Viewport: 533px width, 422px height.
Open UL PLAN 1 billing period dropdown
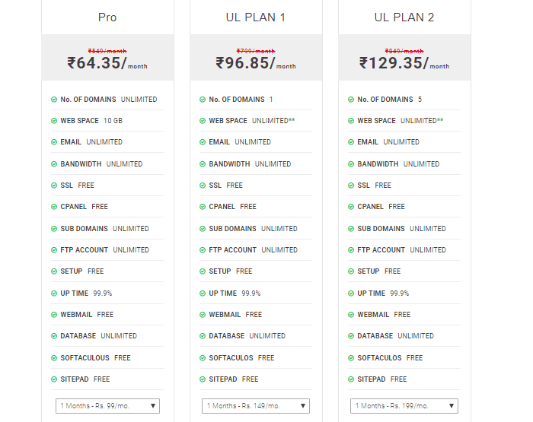pyautogui.click(x=256, y=406)
